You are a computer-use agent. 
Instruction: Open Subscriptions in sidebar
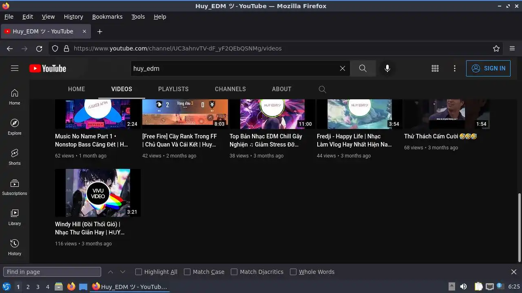(x=15, y=187)
